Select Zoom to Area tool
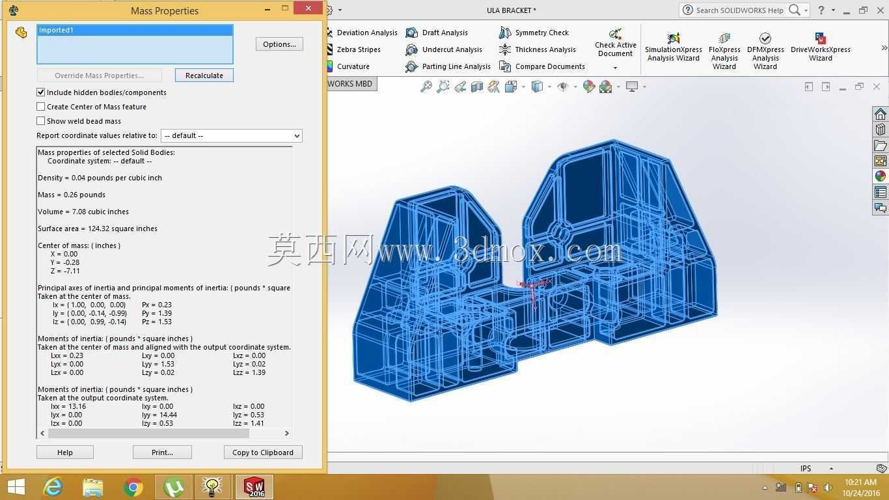The width and height of the screenshot is (889, 500). (x=443, y=87)
